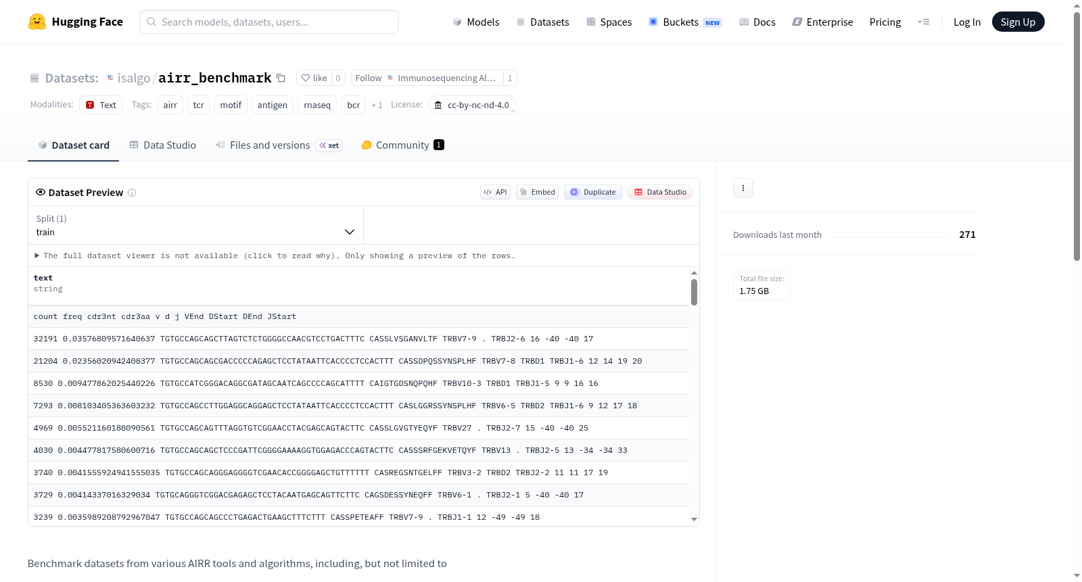Go to the Pricing page
The image size is (1082, 582).
coord(885,22)
